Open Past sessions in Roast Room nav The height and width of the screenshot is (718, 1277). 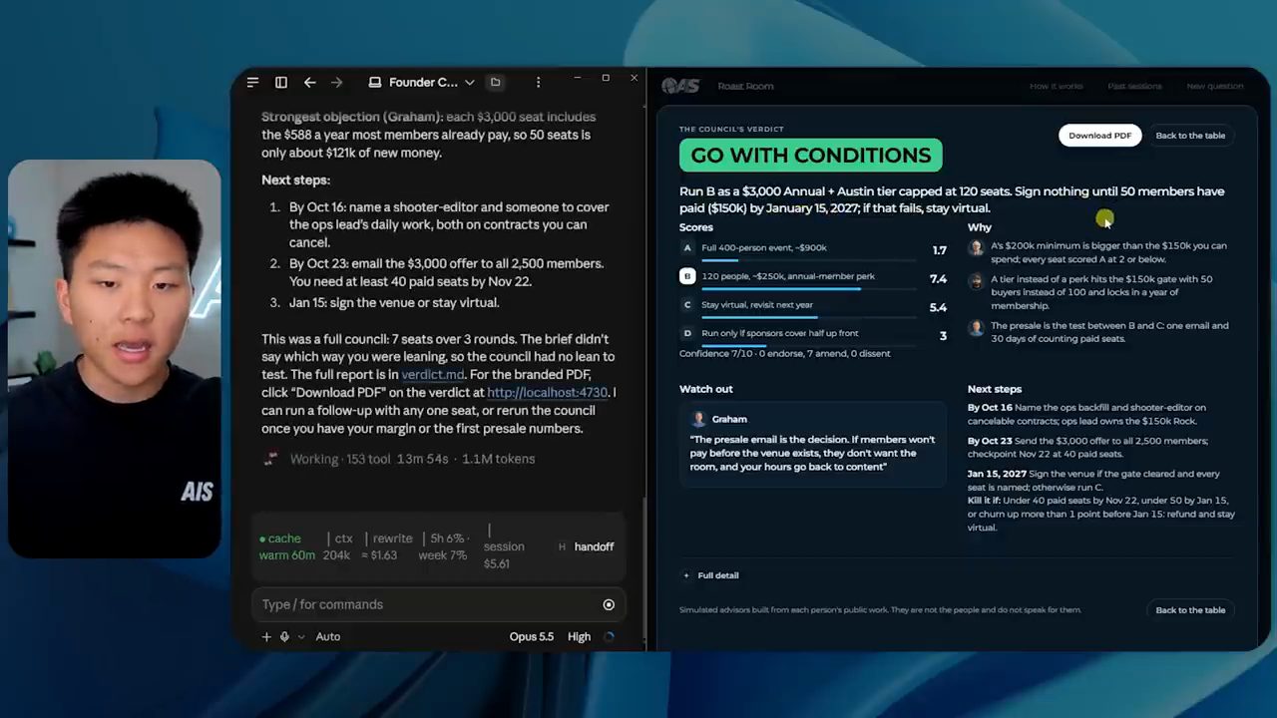point(1134,86)
